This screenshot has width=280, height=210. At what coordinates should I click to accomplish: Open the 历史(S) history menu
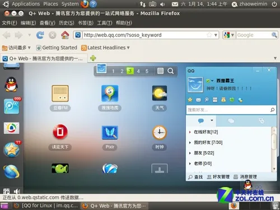click(x=67, y=23)
